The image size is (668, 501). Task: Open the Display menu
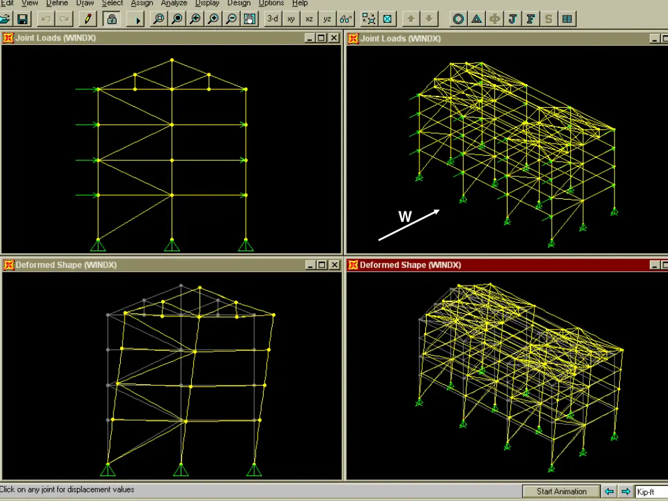(207, 3)
